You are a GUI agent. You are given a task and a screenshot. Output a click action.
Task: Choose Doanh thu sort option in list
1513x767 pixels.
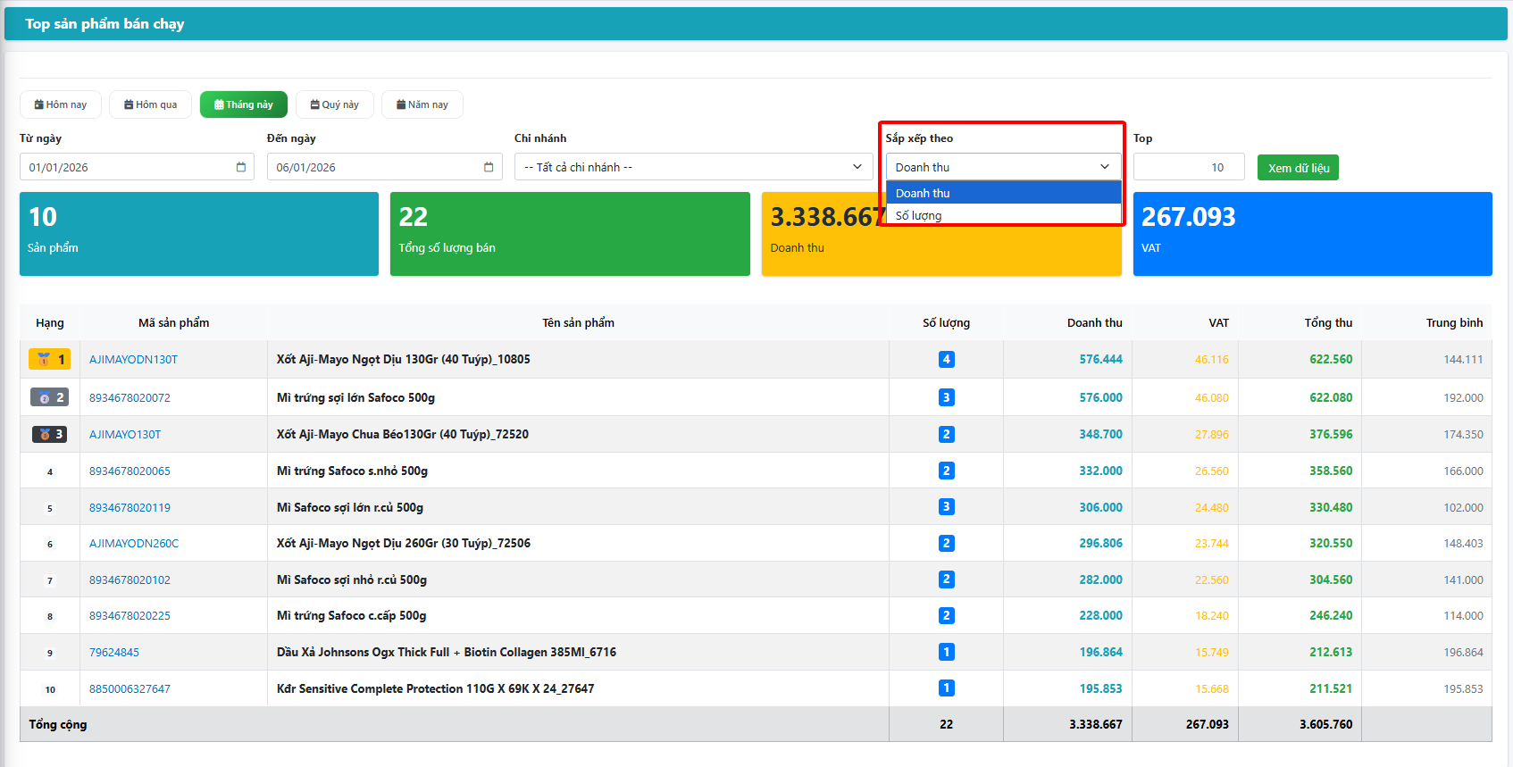pos(1002,193)
